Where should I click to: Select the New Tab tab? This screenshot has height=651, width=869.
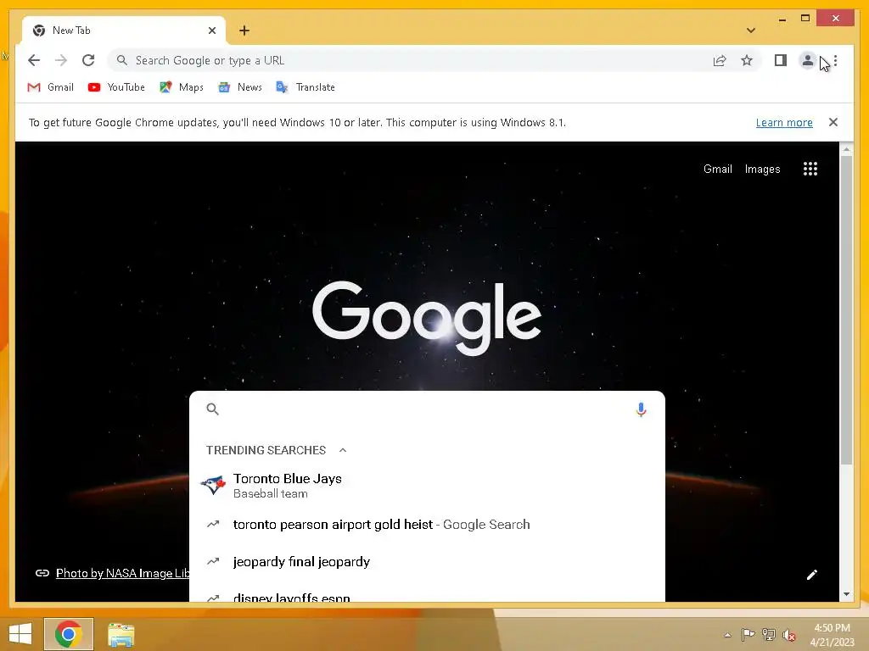[x=124, y=31]
